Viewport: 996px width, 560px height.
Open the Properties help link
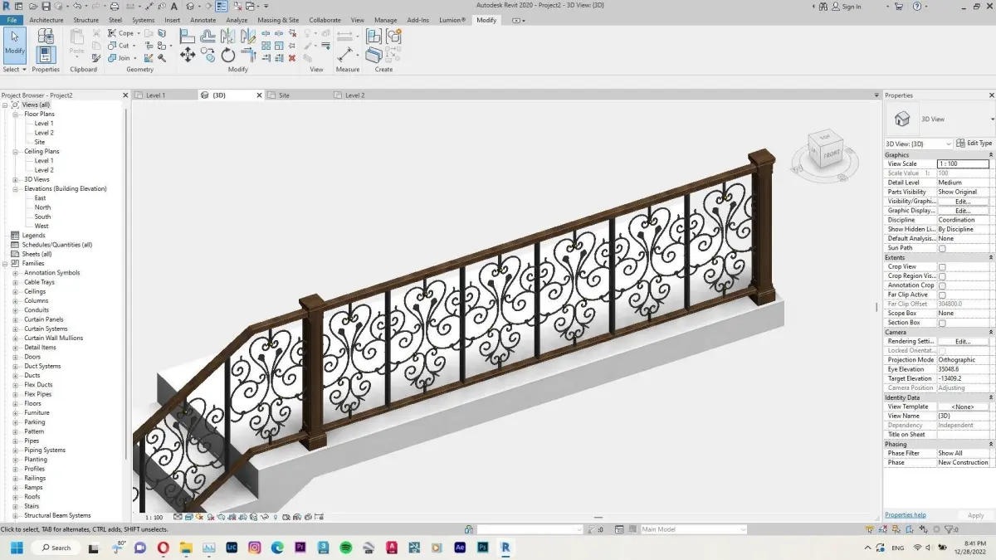[906, 515]
